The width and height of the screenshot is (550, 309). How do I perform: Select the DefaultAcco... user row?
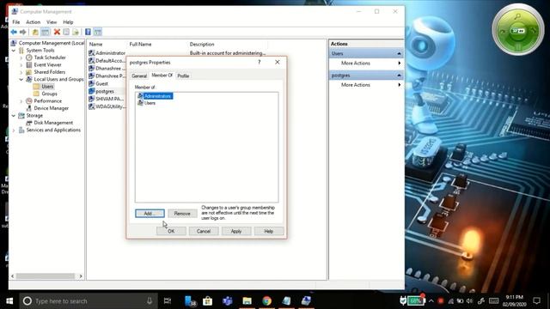click(x=107, y=61)
